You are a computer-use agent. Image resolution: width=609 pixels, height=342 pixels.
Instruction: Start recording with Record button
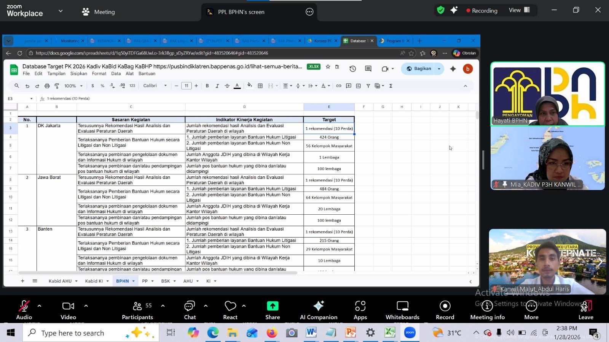pyautogui.click(x=445, y=306)
